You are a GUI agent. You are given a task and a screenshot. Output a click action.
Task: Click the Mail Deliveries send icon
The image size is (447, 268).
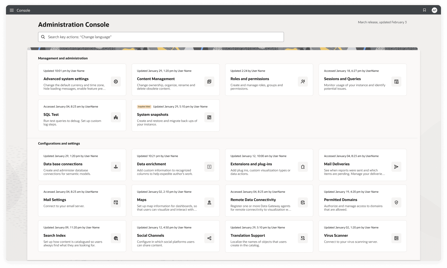[396, 167]
